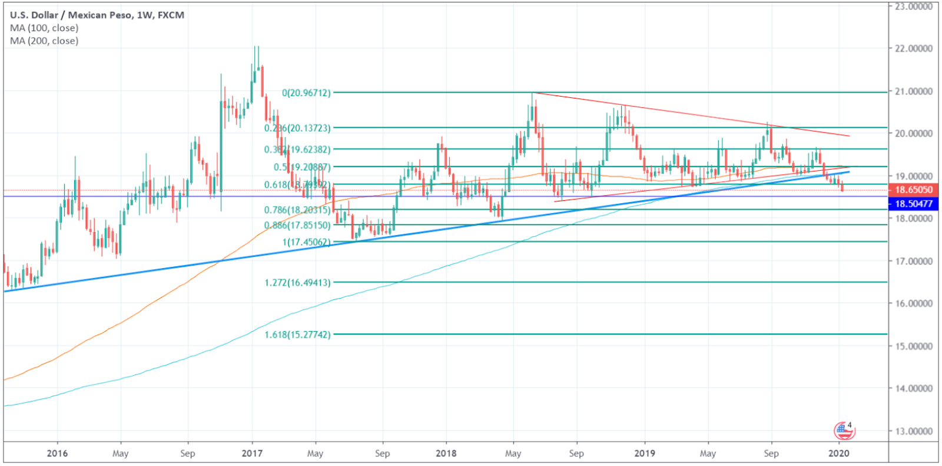Select the 1.272(16.49413) Fibonacci level label

(297, 282)
